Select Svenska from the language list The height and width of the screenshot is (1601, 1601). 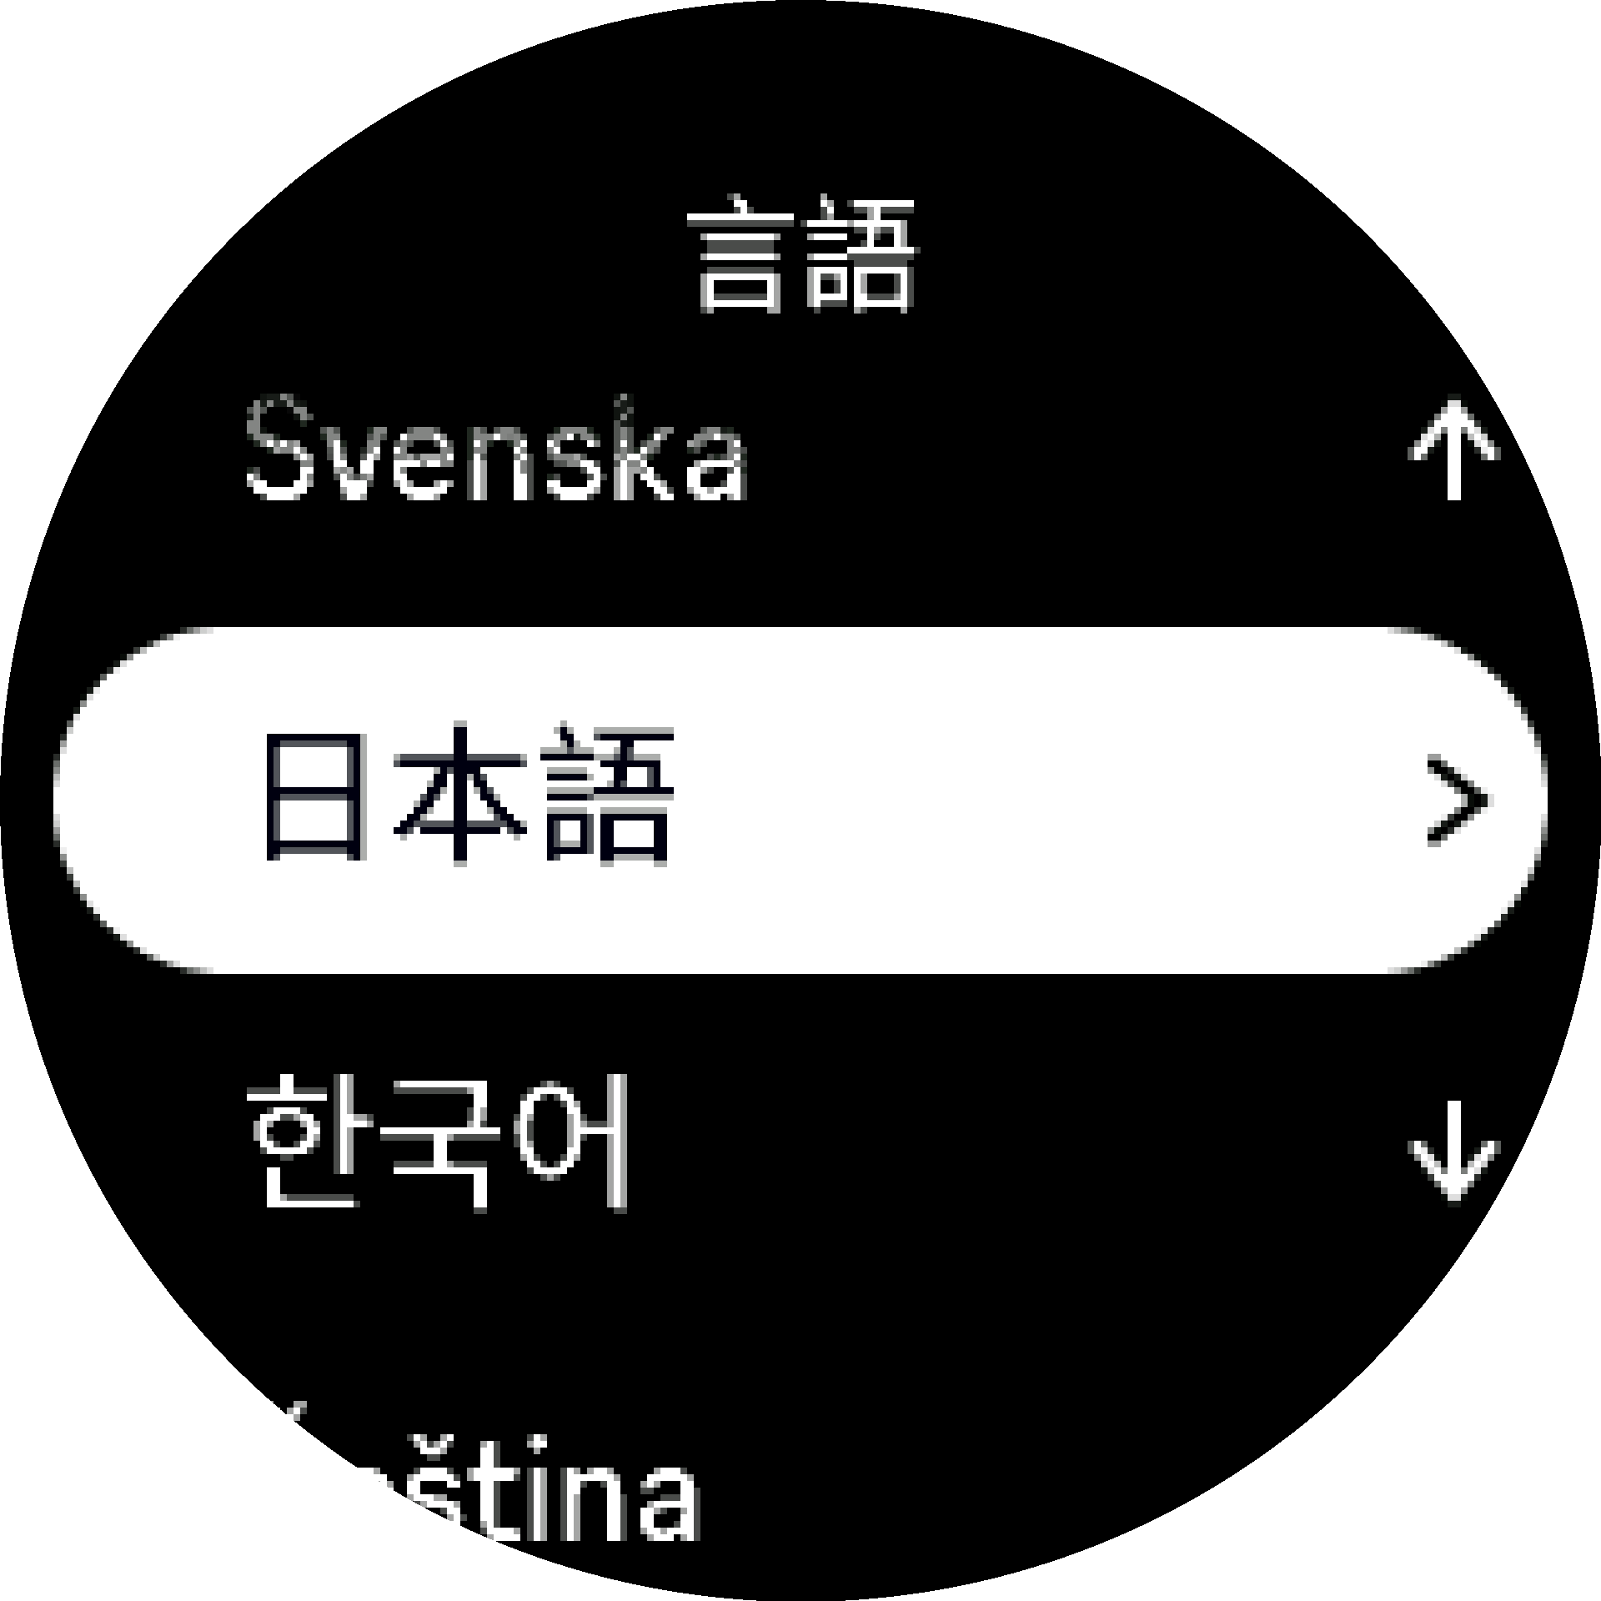tap(496, 450)
